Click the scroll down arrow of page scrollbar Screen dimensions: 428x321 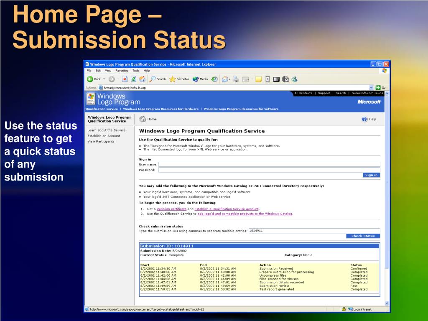(387, 303)
